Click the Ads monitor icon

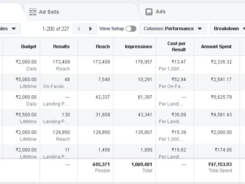[x=149, y=12]
